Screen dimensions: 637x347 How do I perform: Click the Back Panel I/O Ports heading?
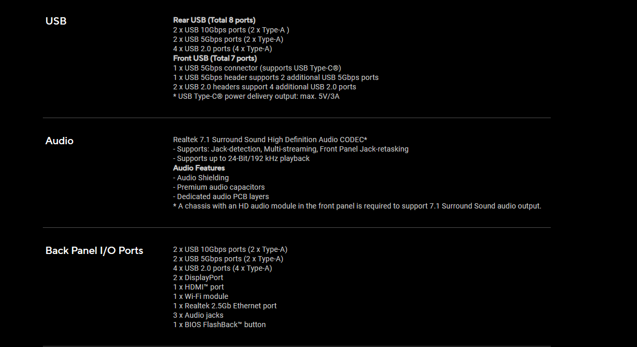click(x=94, y=251)
